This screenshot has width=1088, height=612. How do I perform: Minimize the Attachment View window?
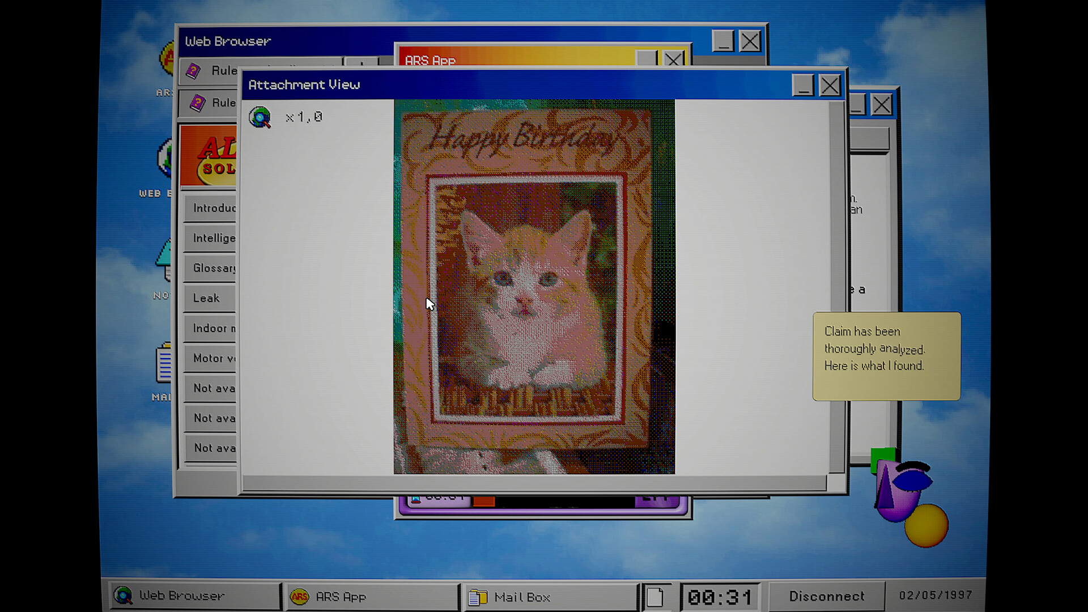[x=802, y=85]
